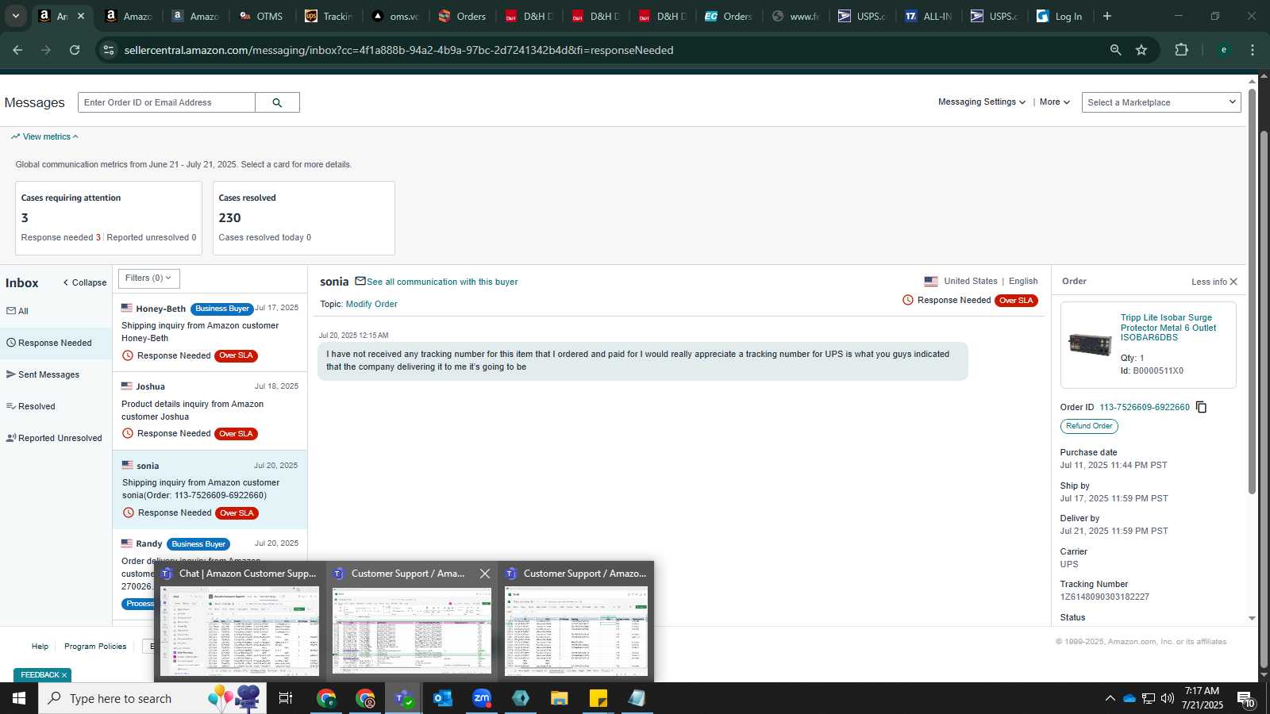
Task: Click the product thumbnail image of surge protector
Action: click(1090, 344)
